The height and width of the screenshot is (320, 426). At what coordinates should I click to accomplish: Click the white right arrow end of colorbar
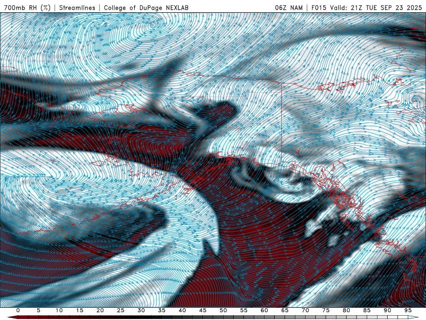pyautogui.click(x=413, y=317)
